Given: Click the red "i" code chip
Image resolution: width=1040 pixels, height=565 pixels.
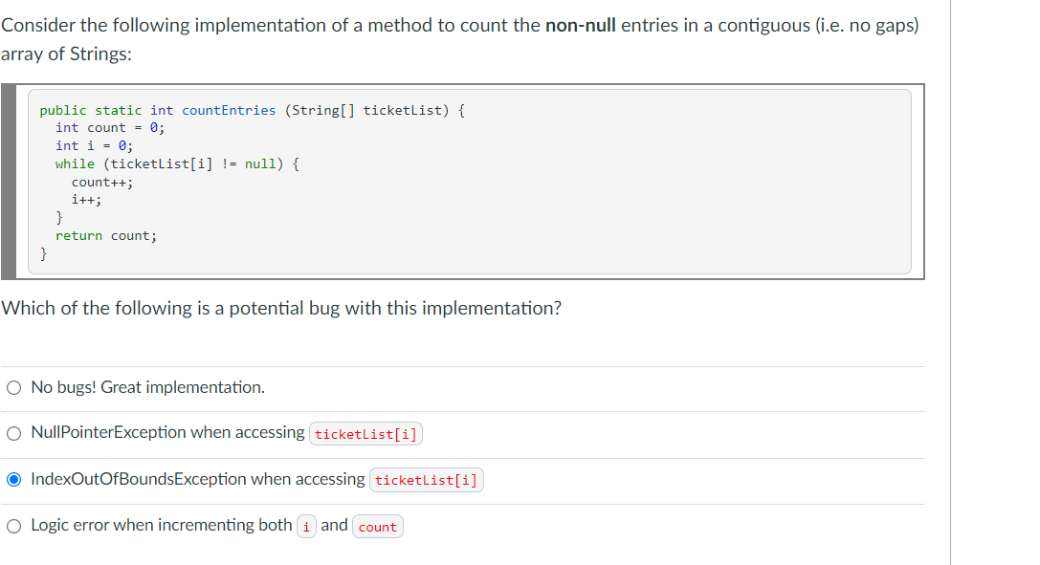Looking at the screenshot, I should click(x=306, y=527).
